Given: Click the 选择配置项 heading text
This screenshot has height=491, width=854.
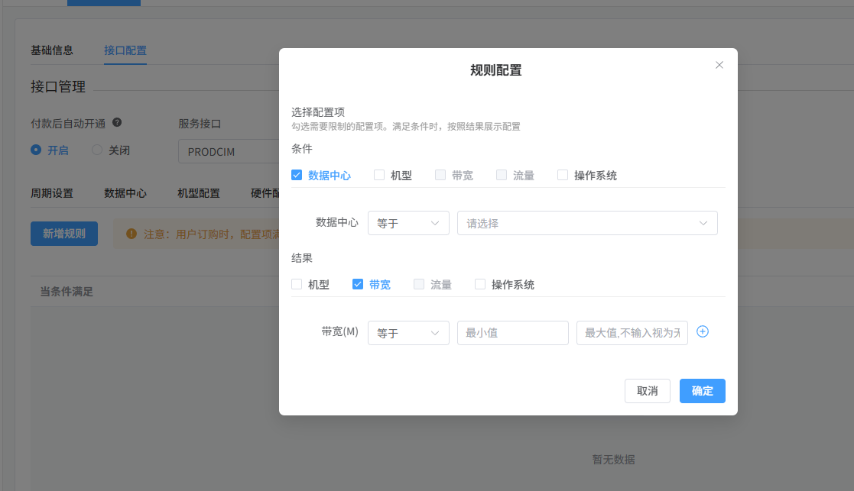Looking at the screenshot, I should pyautogui.click(x=318, y=112).
